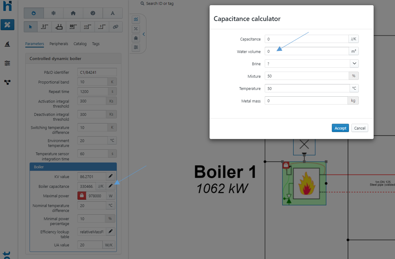
Task: Switch to the Peripherals tab
Action: point(59,44)
